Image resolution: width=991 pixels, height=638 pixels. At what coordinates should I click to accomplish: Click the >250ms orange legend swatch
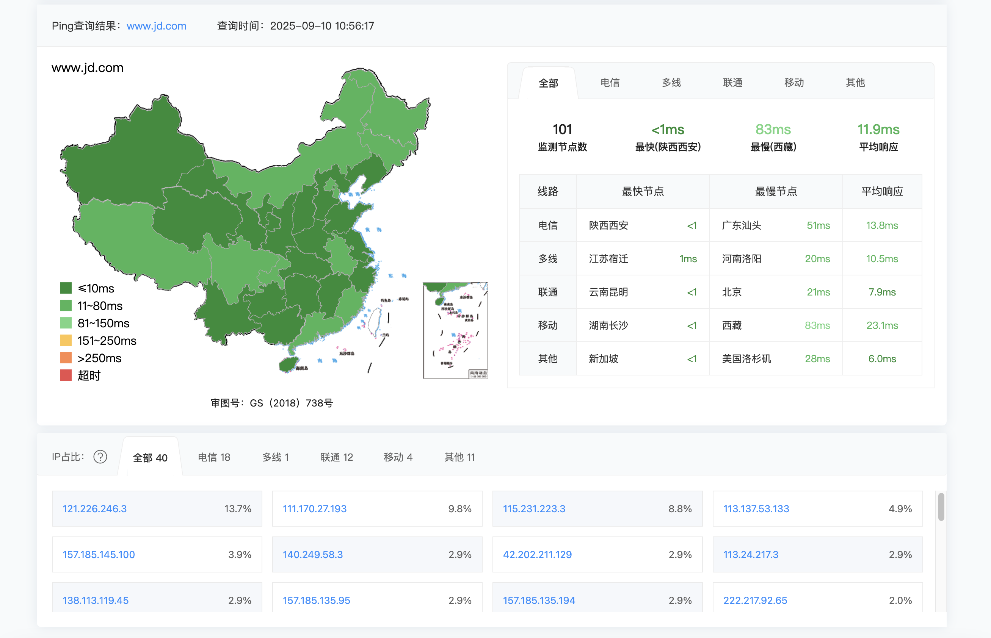(x=66, y=358)
